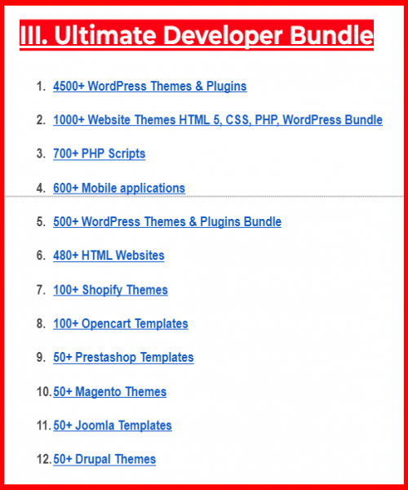
Task: Click the list number 12 marker
Action: [44, 459]
